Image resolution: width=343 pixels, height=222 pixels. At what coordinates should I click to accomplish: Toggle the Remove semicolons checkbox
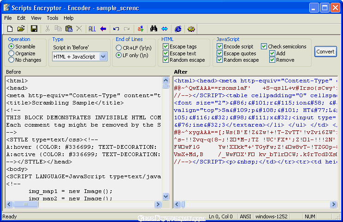click(x=272, y=60)
